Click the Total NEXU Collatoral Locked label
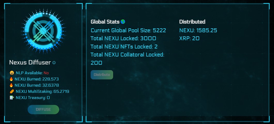This screenshot has height=124, width=274. (127, 55)
